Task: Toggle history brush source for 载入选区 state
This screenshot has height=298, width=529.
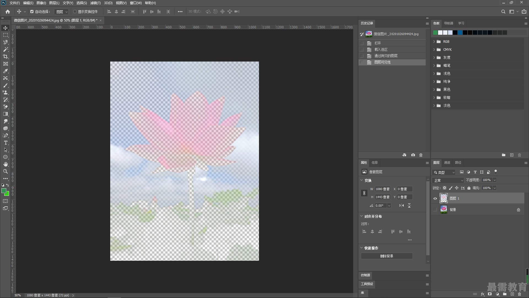Action: tap(362, 50)
